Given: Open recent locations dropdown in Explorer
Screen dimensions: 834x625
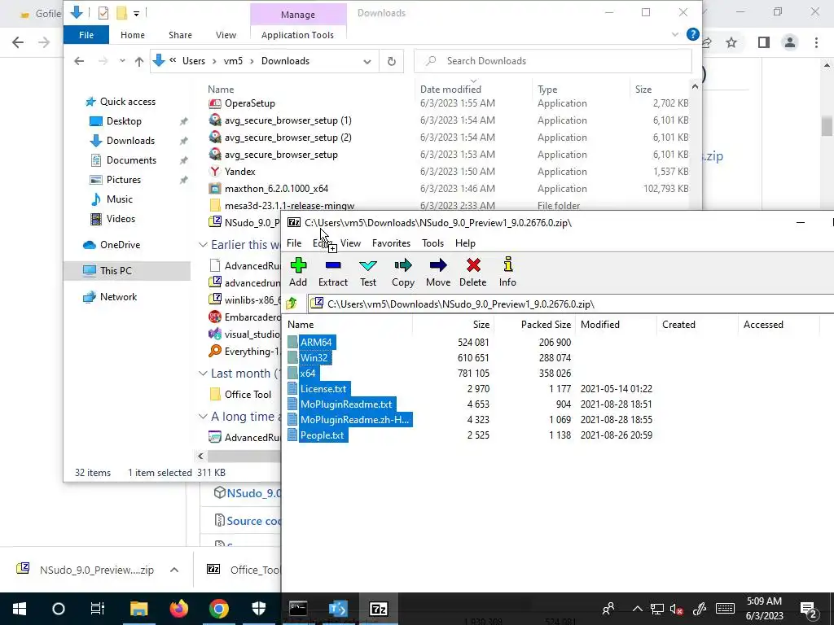Looking at the screenshot, I should coord(122,61).
